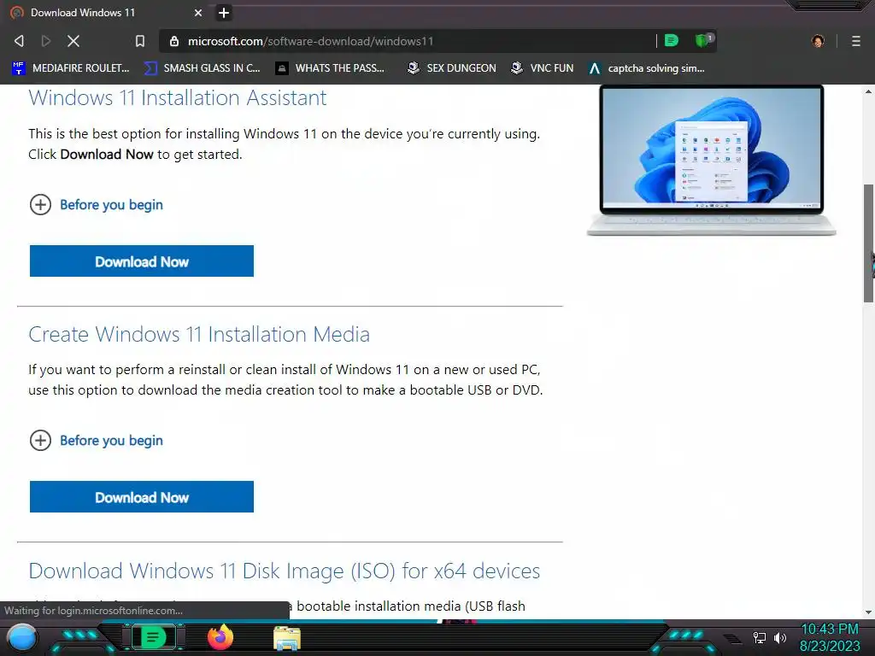The width and height of the screenshot is (875, 656).
Task: Click Download Now for Installation Media
Action: tap(142, 497)
